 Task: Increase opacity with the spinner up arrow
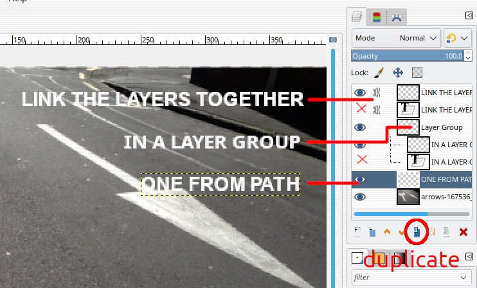[468, 53]
